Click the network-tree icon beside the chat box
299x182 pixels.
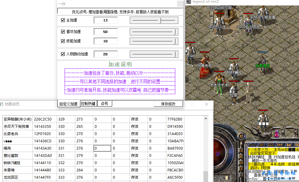(x=241, y=157)
